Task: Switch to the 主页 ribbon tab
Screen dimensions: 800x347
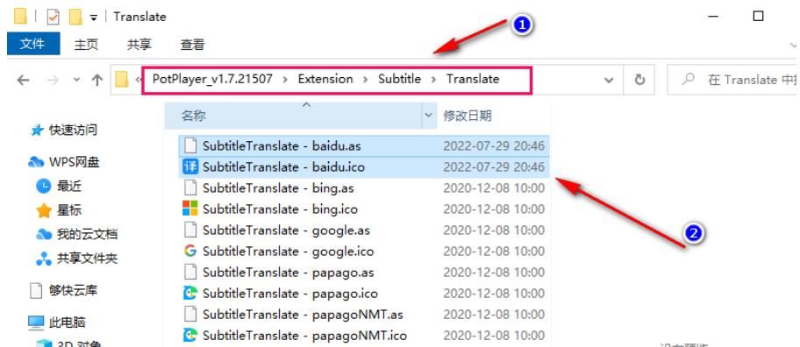Action: pos(86,45)
